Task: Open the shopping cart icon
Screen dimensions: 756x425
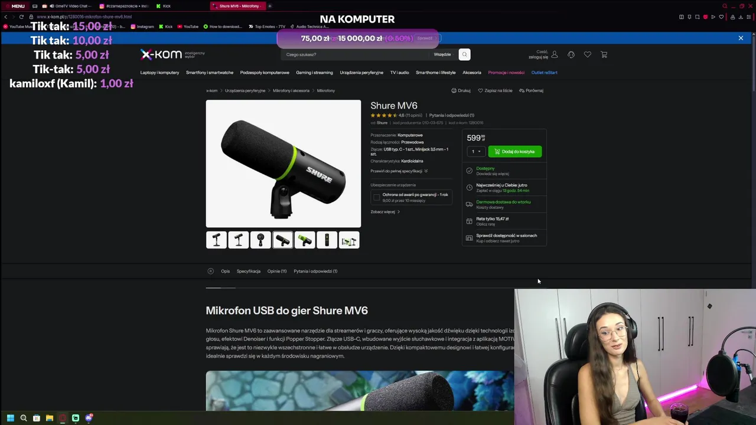Action: pos(604,54)
